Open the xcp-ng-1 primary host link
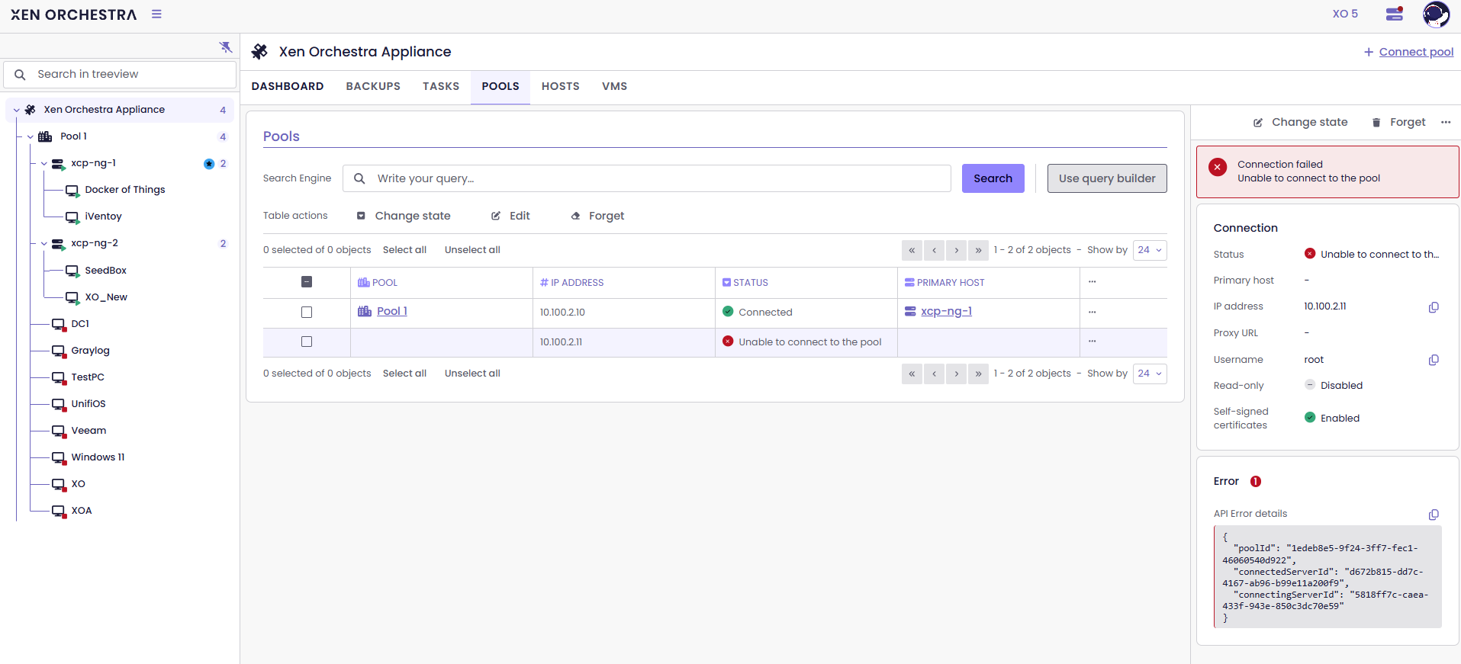Image resolution: width=1461 pixels, height=664 pixels. pyautogui.click(x=946, y=311)
